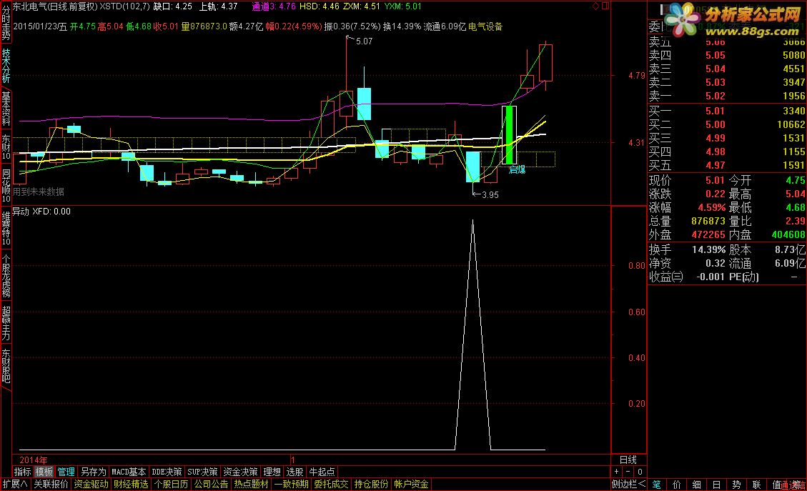Select the 维赛特10 side tab
807x491 pixels.
[x=6, y=229]
